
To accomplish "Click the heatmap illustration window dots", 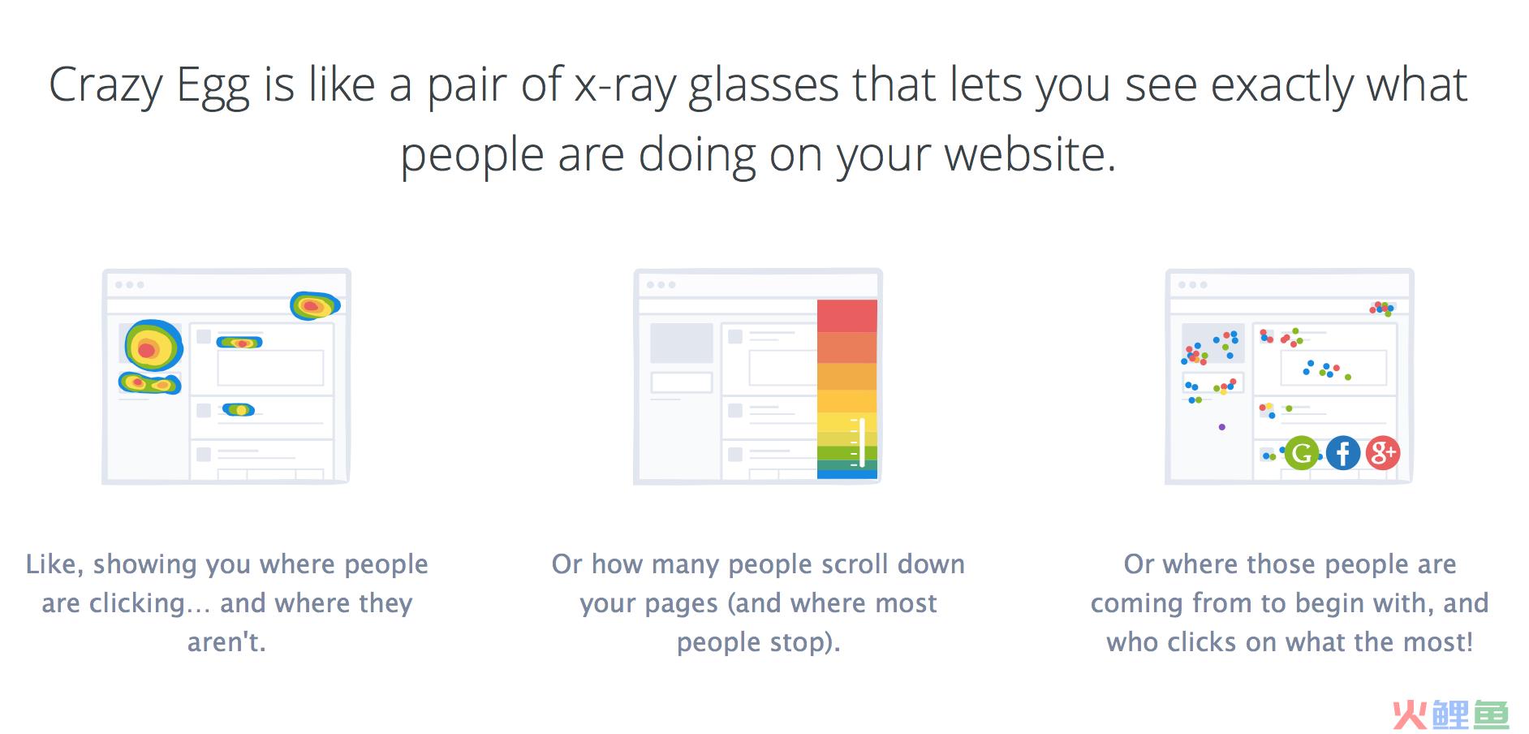I will [x=129, y=285].
